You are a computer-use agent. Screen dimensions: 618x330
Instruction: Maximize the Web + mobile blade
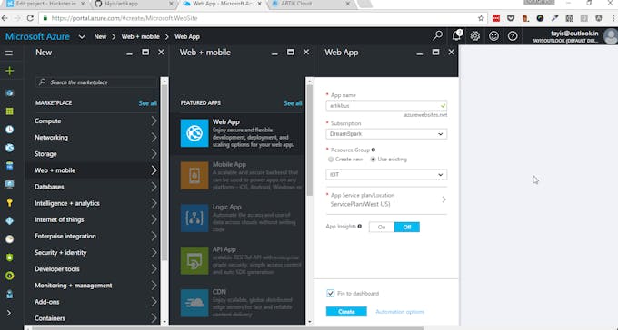pyautogui.click(x=291, y=52)
